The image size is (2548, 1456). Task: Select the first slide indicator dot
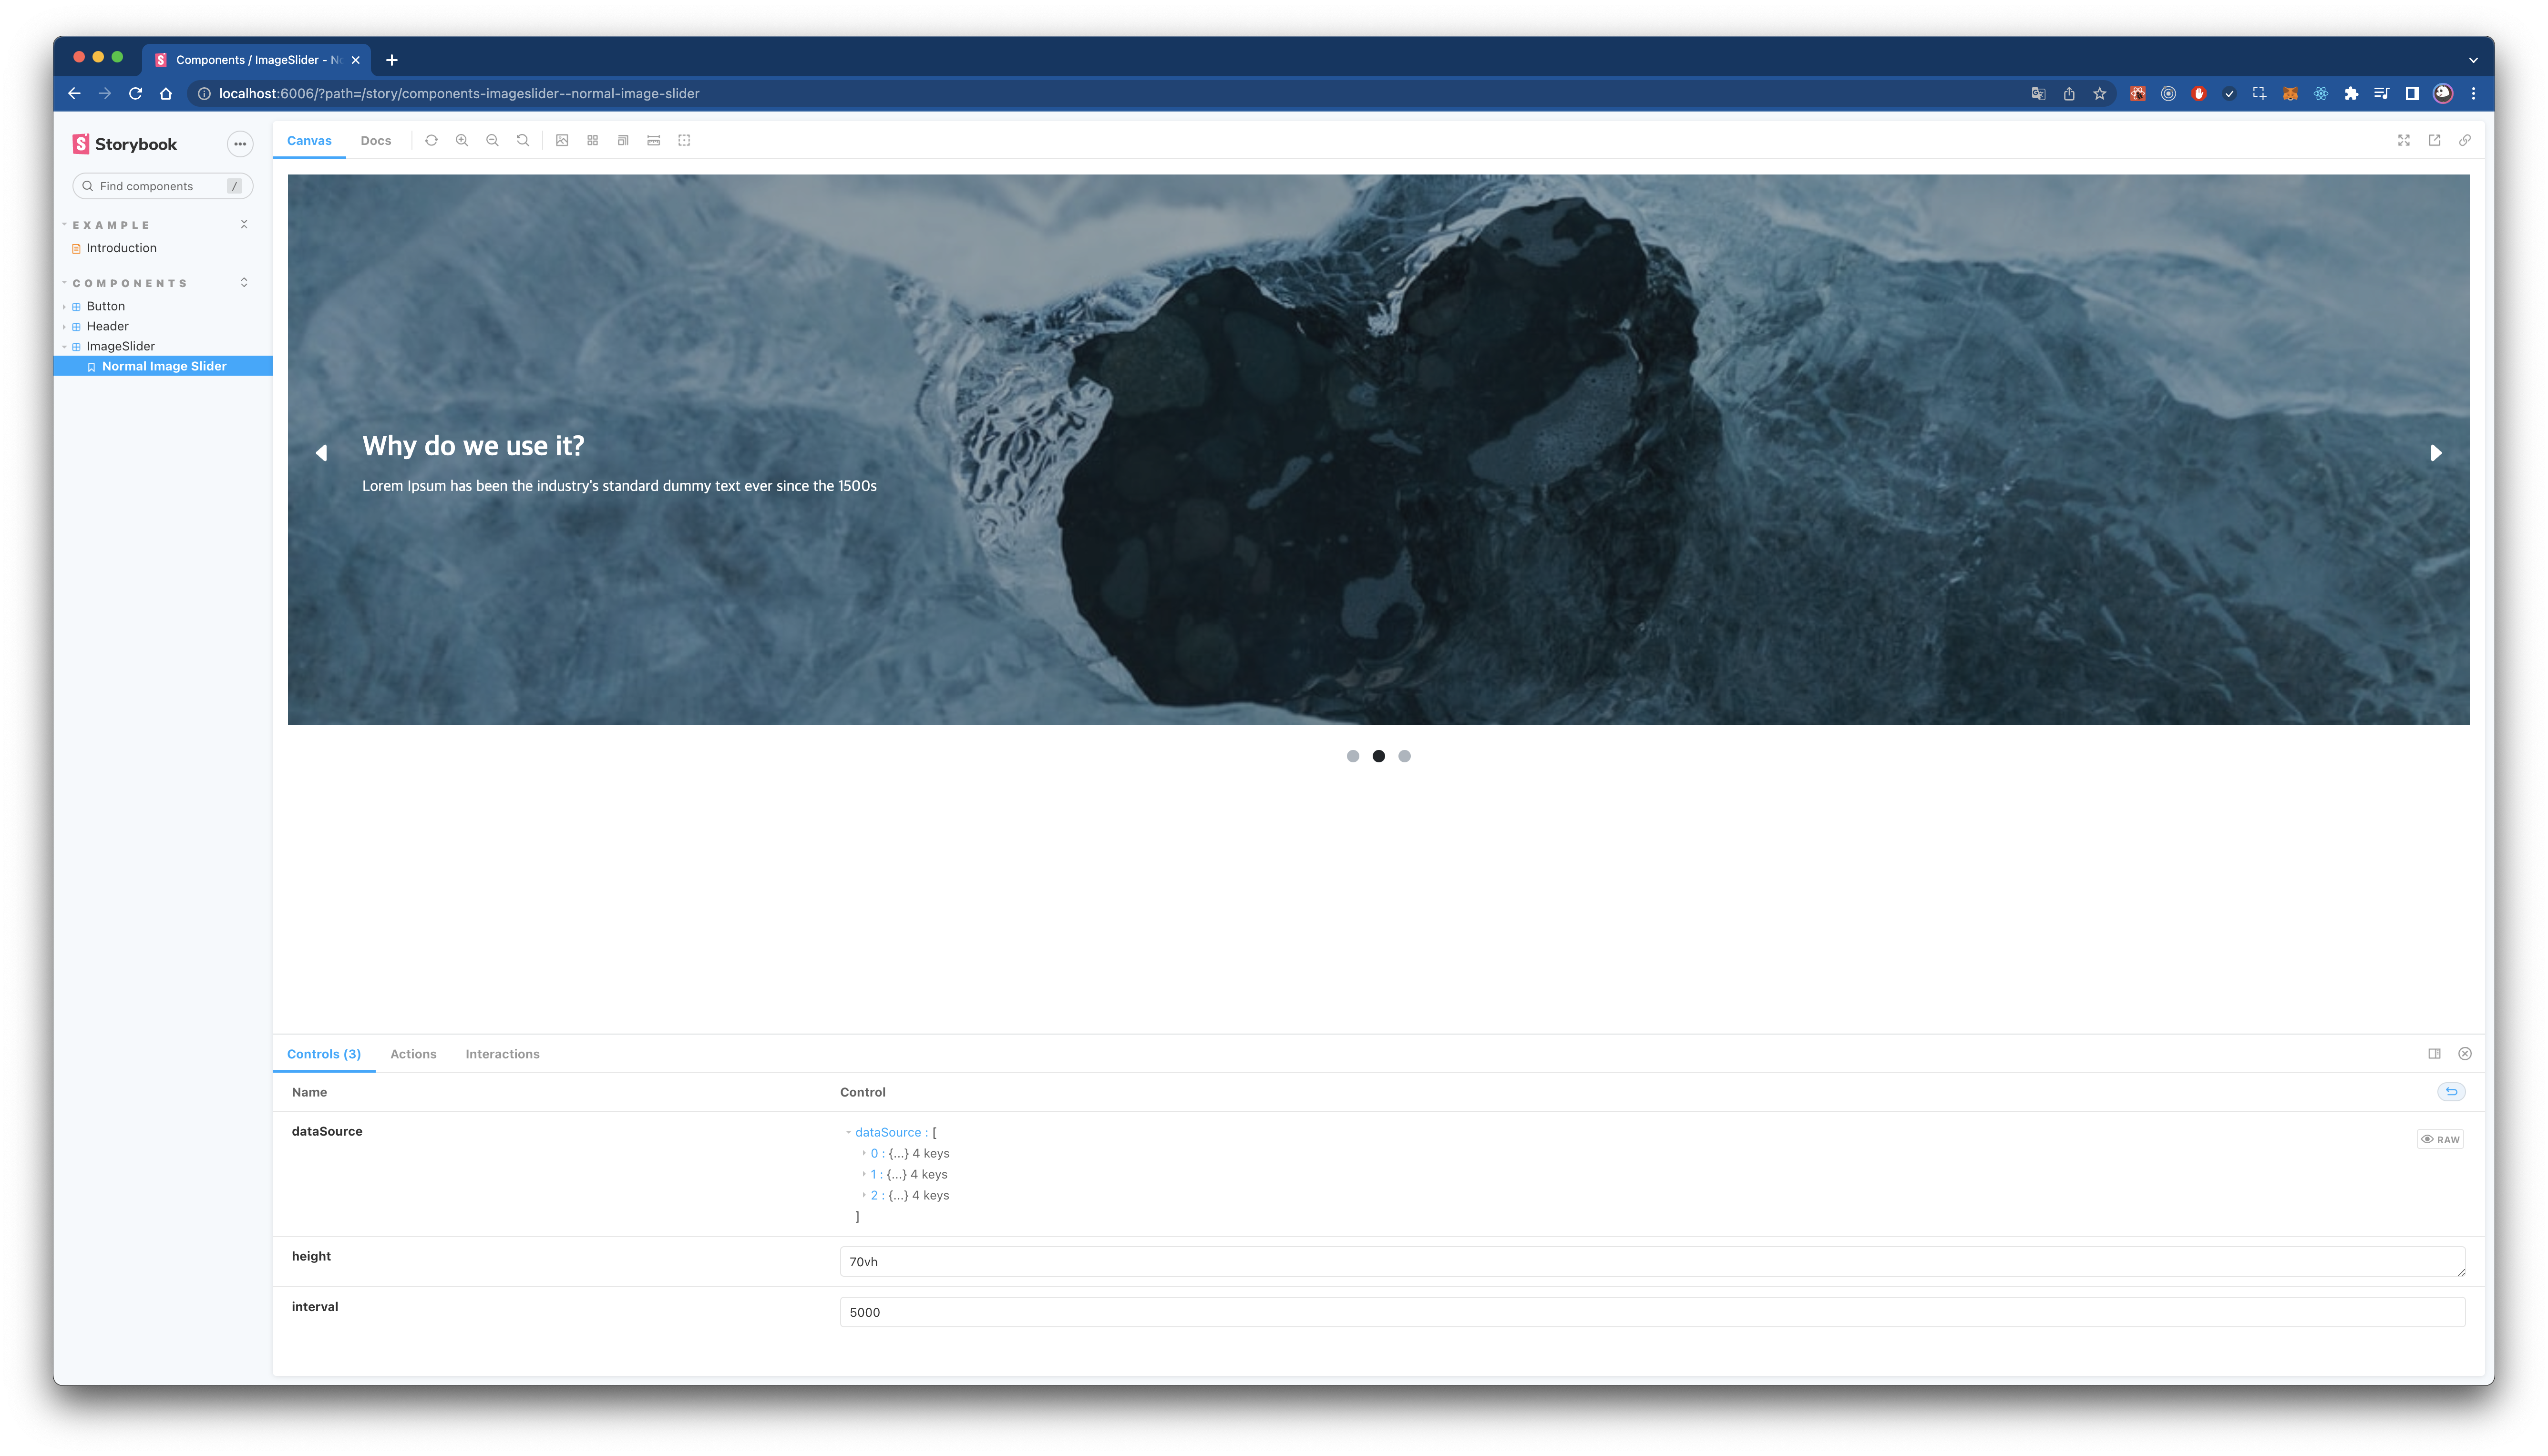(x=1353, y=756)
